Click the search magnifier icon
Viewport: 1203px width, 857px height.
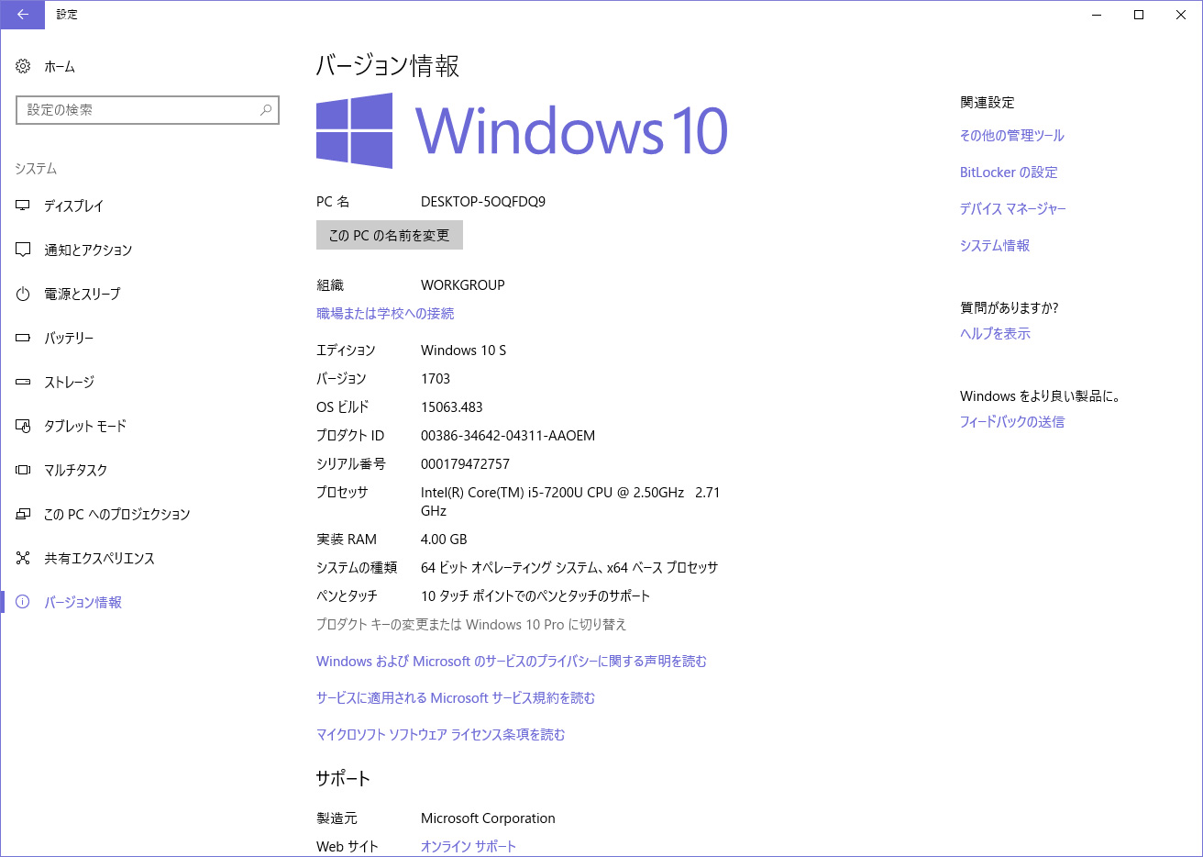click(x=266, y=110)
